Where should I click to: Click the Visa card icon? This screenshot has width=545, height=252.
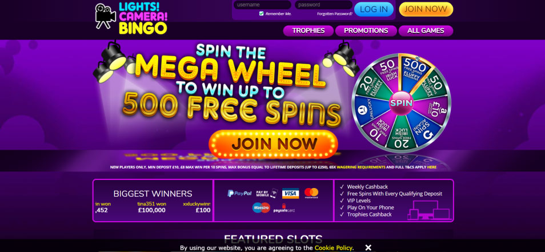tap(290, 193)
